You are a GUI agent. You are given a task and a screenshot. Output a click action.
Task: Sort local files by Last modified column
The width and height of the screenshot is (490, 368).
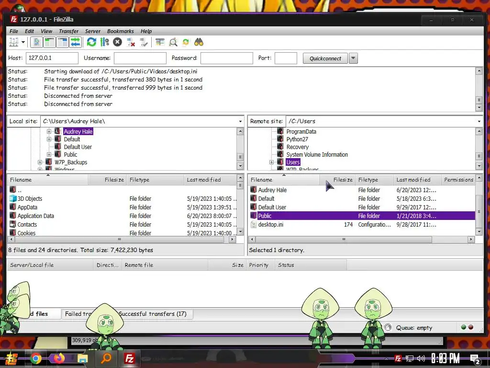(x=210, y=180)
